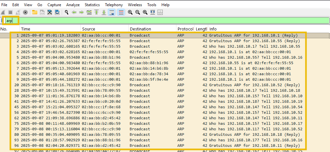The width and height of the screenshot is (330, 152).
Task: Sort by the Length column header
Action: click(201, 29)
